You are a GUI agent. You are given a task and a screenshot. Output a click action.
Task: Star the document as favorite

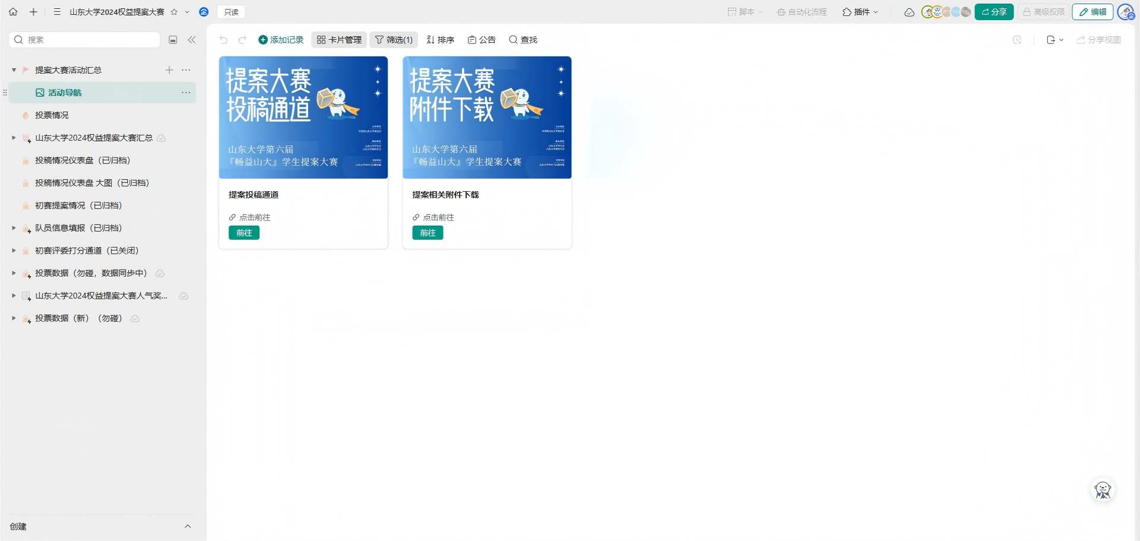pyautogui.click(x=174, y=12)
